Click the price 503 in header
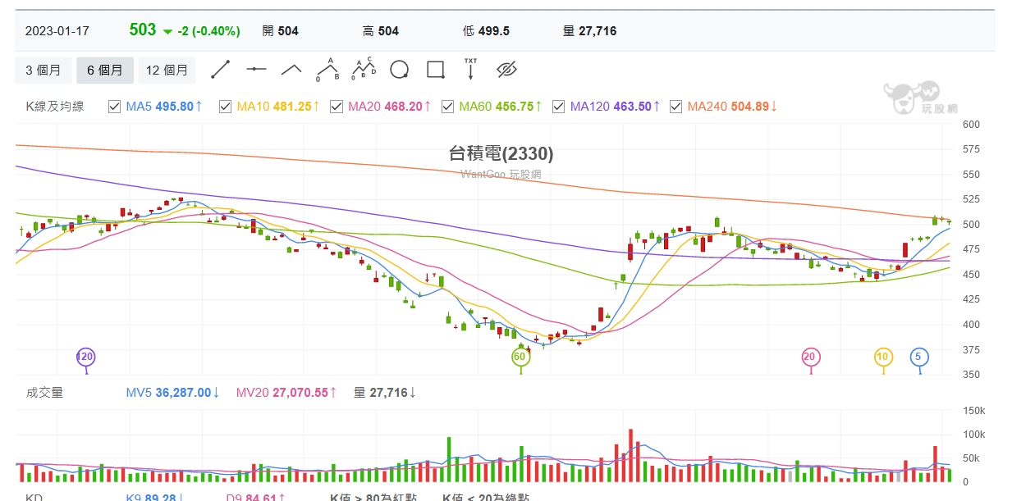 [143, 30]
